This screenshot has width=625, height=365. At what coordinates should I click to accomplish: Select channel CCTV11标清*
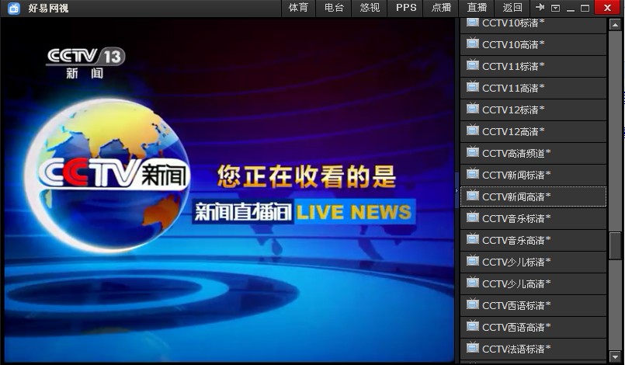[533, 66]
